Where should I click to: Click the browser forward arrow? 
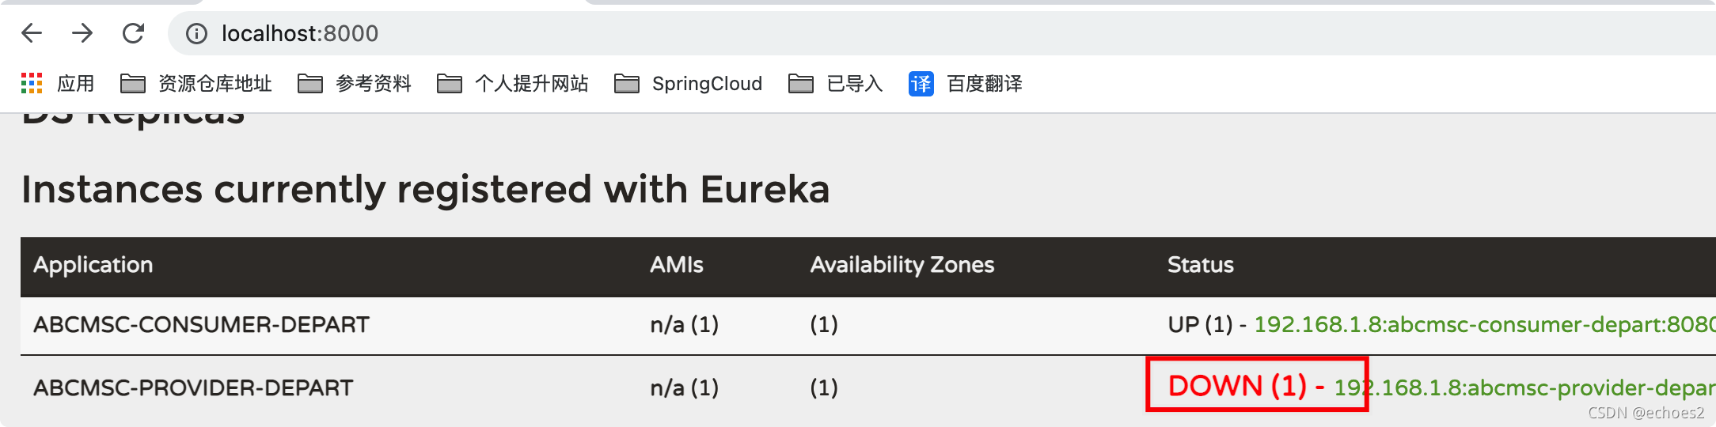[x=82, y=33]
